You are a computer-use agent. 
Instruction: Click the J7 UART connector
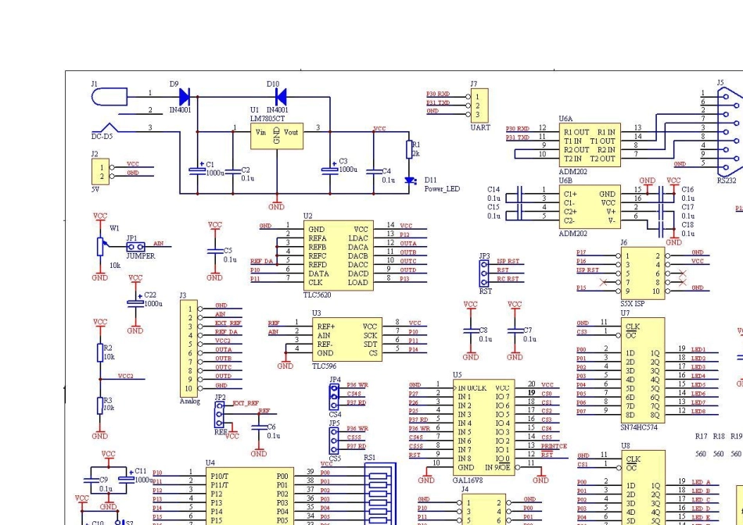477,105
